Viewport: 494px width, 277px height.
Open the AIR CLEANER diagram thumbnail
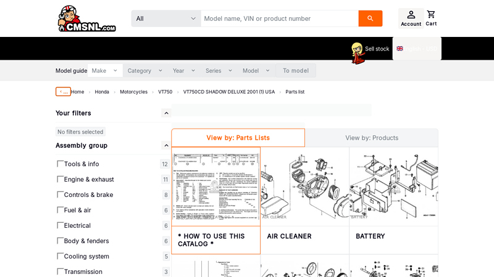(304, 187)
